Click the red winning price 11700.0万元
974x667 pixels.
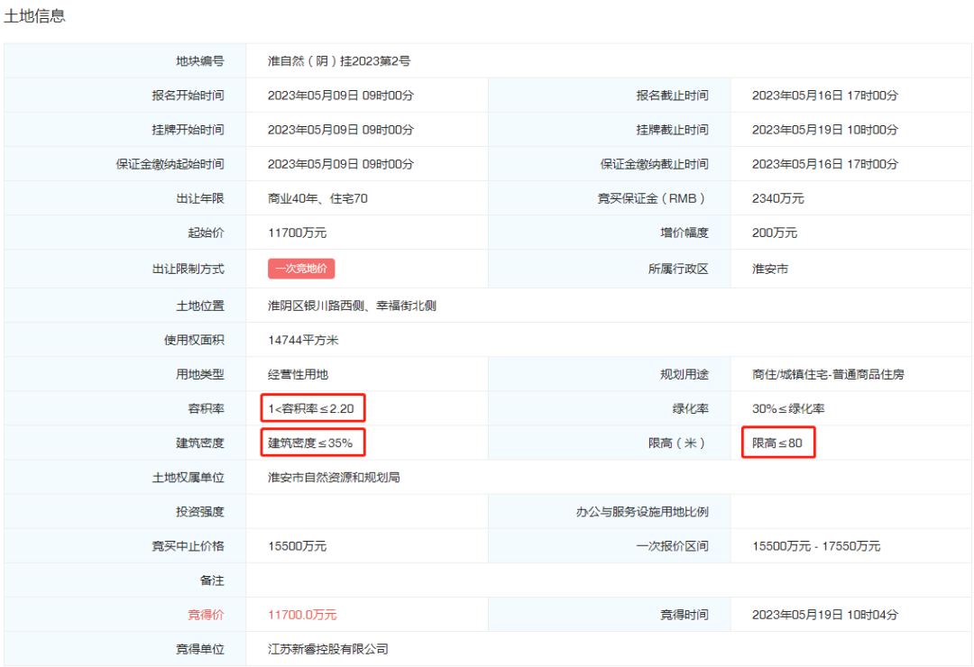click(x=302, y=615)
